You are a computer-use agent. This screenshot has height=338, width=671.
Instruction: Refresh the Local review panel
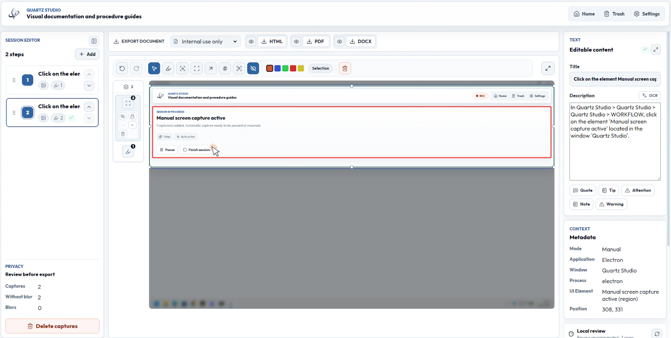tap(657, 334)
